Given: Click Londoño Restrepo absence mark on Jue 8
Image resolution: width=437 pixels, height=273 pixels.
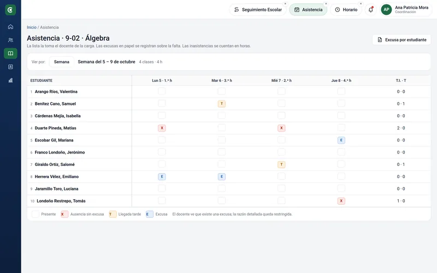Looking at the screenshot, I should [x=341, y=201].
